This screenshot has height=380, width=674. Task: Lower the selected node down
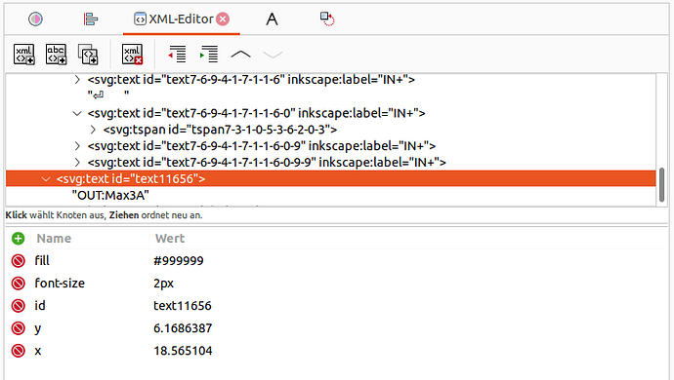pos(273,55)
